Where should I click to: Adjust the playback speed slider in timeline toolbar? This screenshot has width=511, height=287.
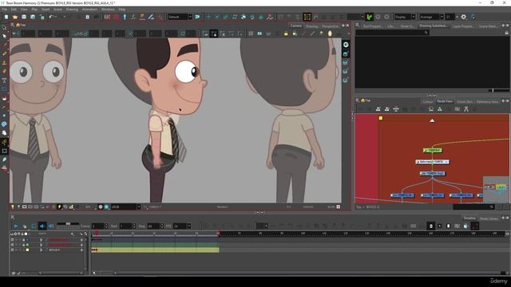coord(68,224)
